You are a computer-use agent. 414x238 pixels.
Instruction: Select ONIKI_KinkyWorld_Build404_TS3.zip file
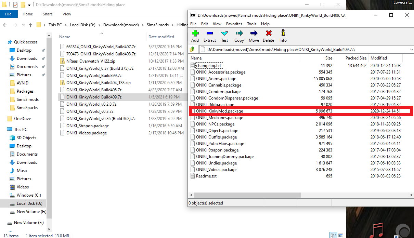click(99, 83)
